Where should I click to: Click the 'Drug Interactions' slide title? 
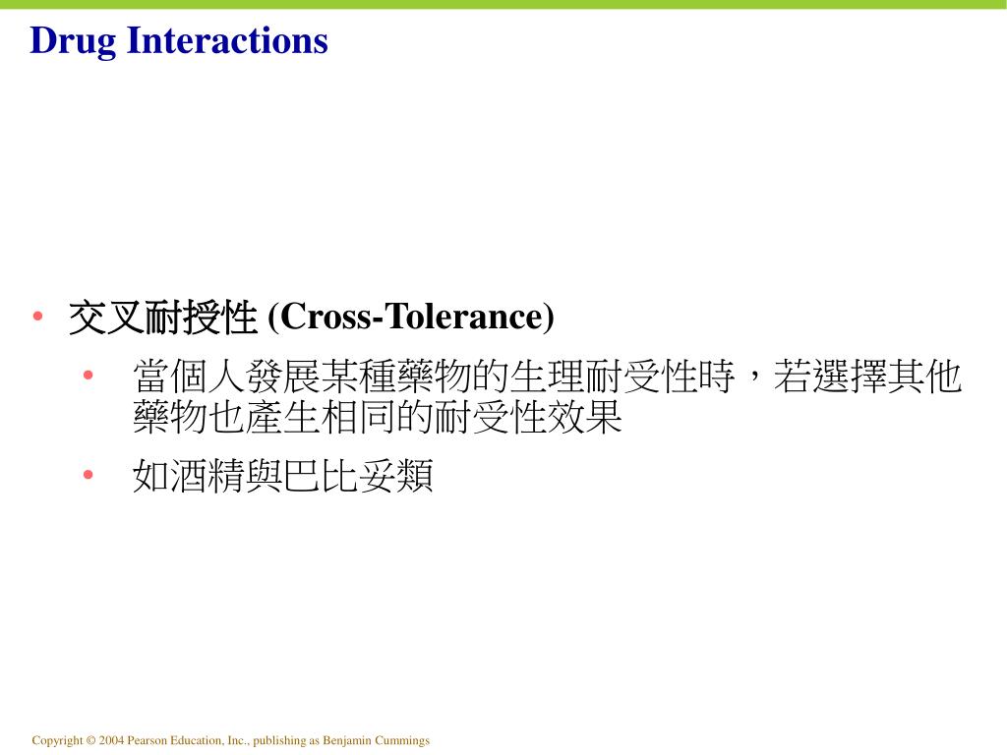(179, 41)
